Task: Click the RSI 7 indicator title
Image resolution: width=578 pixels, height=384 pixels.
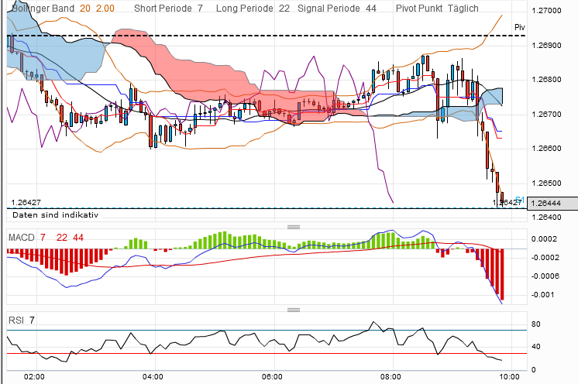Action: [x=22, y=321]
